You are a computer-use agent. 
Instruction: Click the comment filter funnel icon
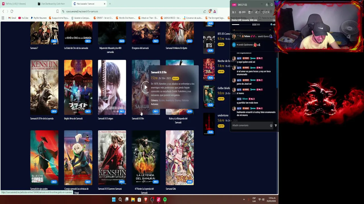[x=276, y=126]
